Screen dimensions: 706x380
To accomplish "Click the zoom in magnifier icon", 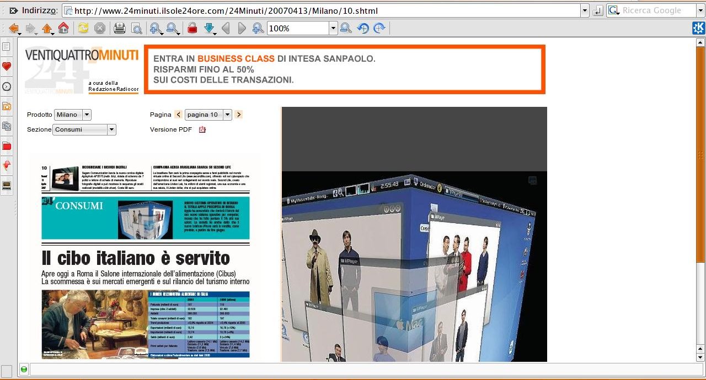I will (x=156, y=28).
